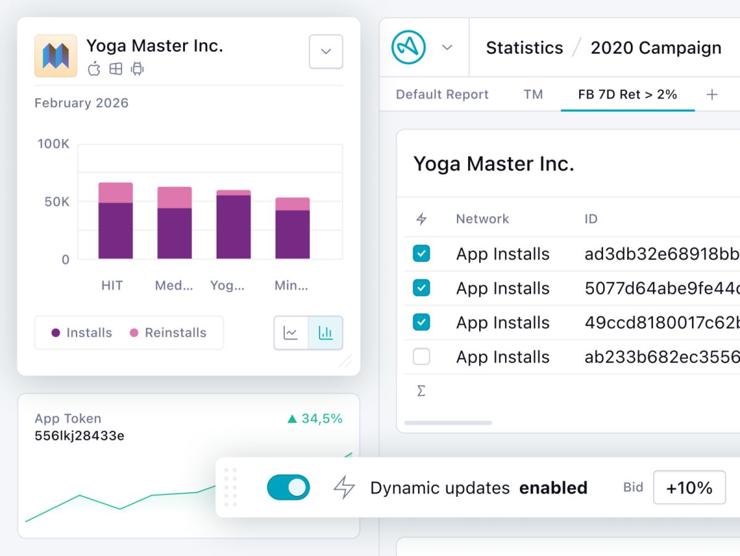
Task: Click App Installs in the ab233b682ec3556 row
Action: (x=503, y=357)
